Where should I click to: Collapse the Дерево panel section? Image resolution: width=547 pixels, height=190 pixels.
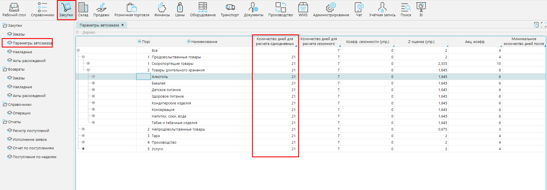(x=77, y=32)
